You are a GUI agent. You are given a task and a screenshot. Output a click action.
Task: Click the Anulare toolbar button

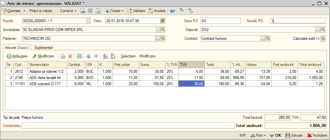click(x=156, y=11)
